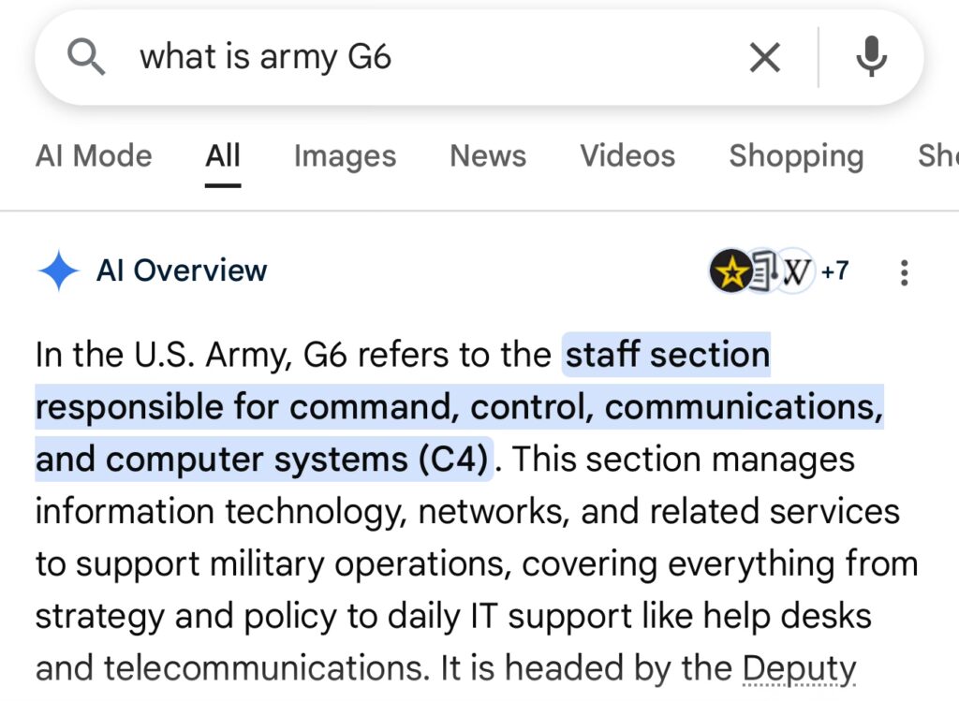Show the Videos results tab
This screenshot has height=701, width=959.
coord(627,155)
